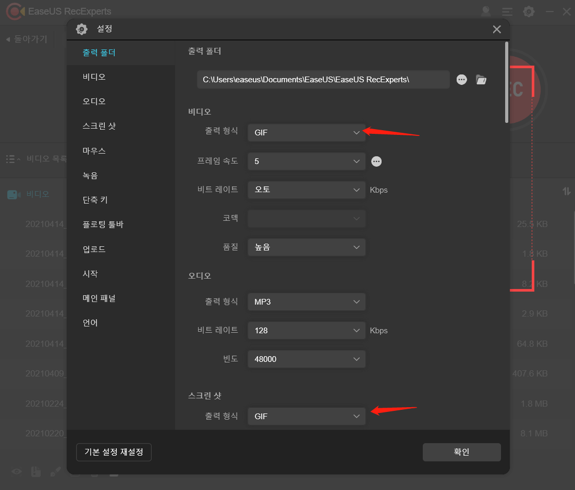This screenshot has height=490, width=575.
Task: Click the sort icon above the file size column
Action: (x=566, y=191)
